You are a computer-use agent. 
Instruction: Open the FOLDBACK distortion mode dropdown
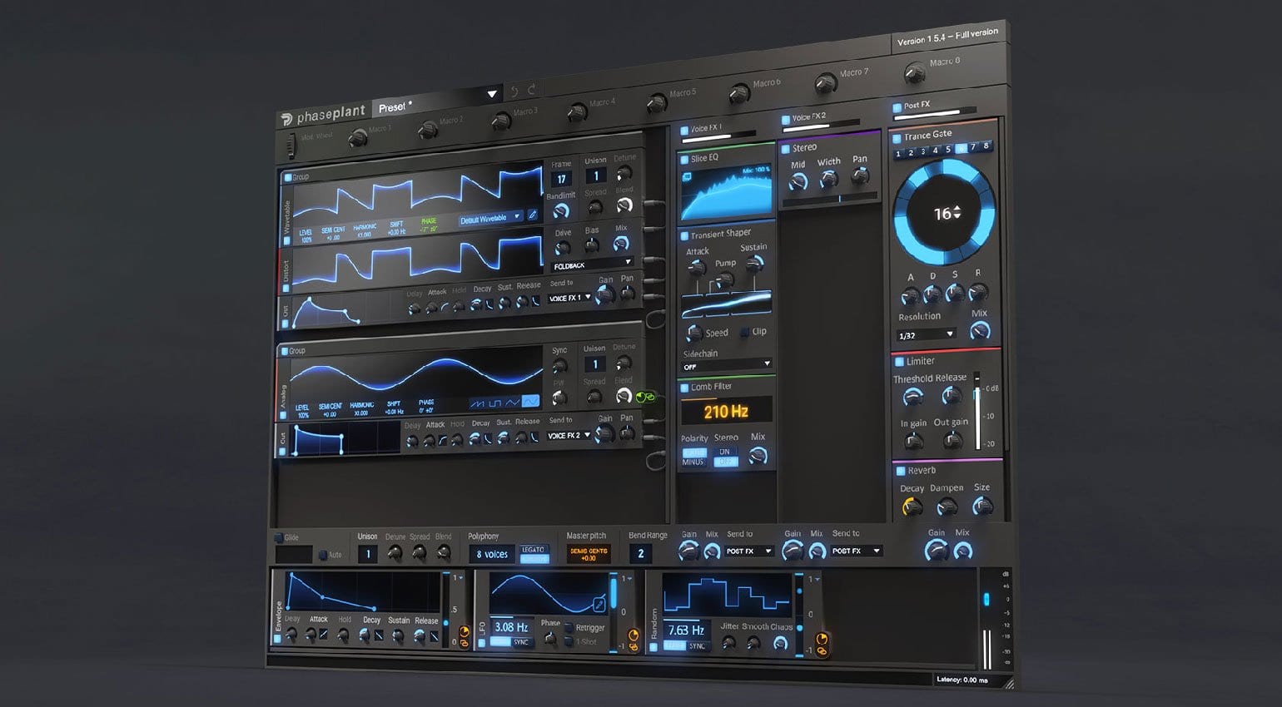pos(591,262)
